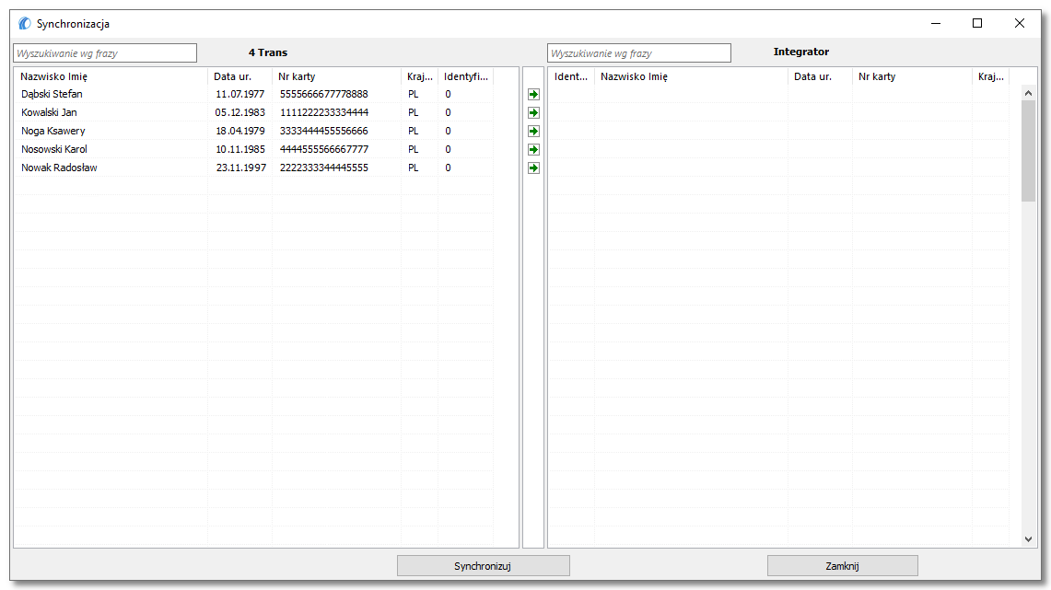
Task: Click the Synchronizuj button
Action: coord(484,566)
